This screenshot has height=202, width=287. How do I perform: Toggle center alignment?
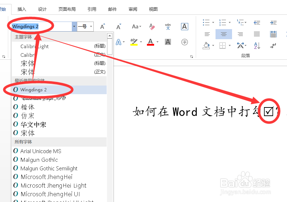[224, 34]
